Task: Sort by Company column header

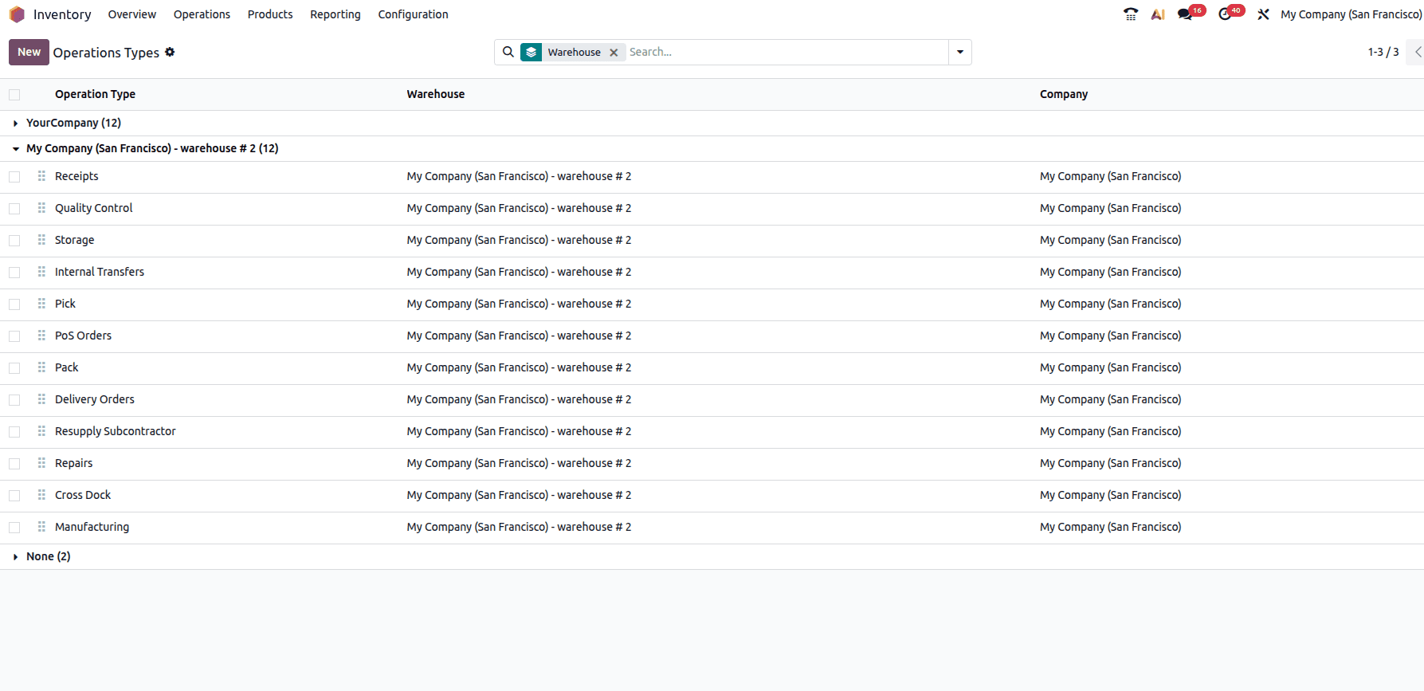Action: [x=1064, y=94]
